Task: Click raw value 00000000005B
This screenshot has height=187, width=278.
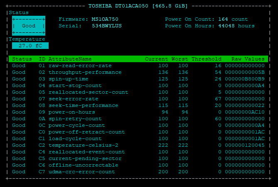Action: point(245,73)
